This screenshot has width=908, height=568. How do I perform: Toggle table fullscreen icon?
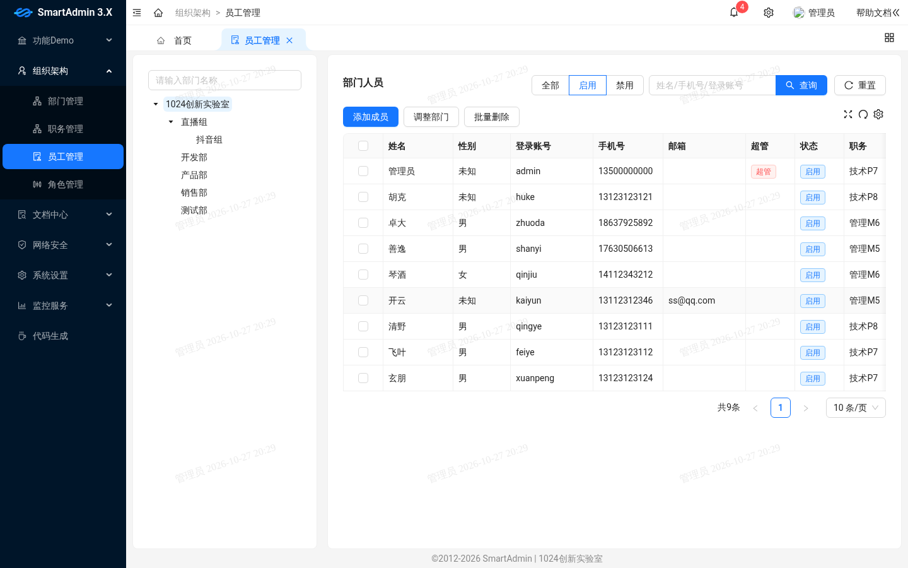(x=848, y=114)
